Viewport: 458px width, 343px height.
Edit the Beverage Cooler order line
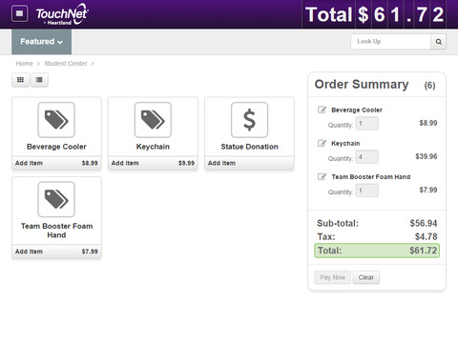(x=322, y=110)
